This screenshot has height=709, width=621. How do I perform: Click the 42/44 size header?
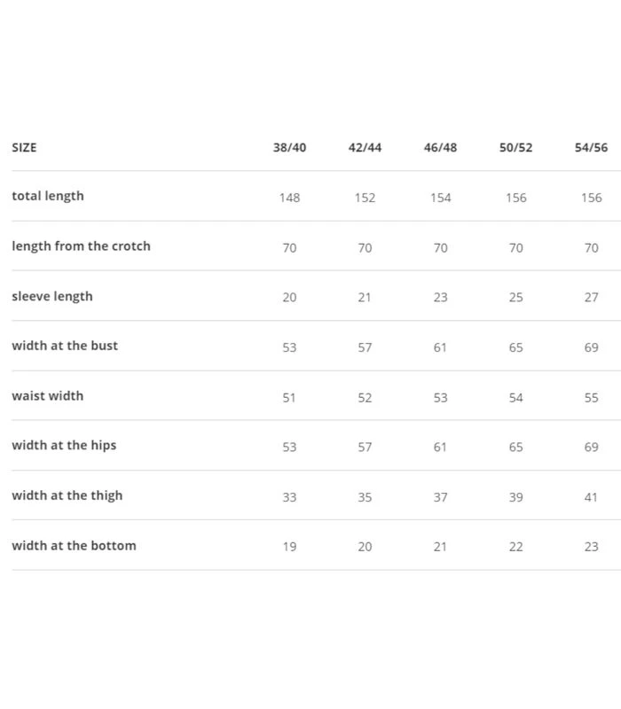click(x=365, y=147)
